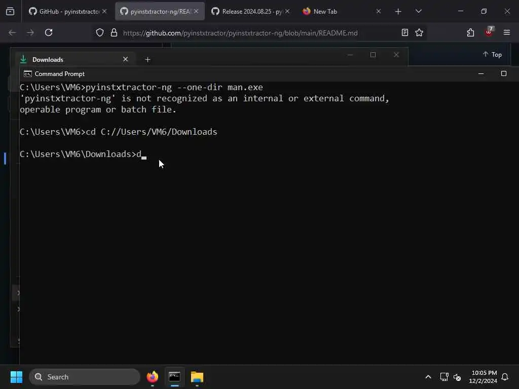The height and width of the screenshot is (389, 519).
Task: Click the 'pyinstxtractor-ng --one-dir man.exe' command text
Action: click(x=174, y=87)
